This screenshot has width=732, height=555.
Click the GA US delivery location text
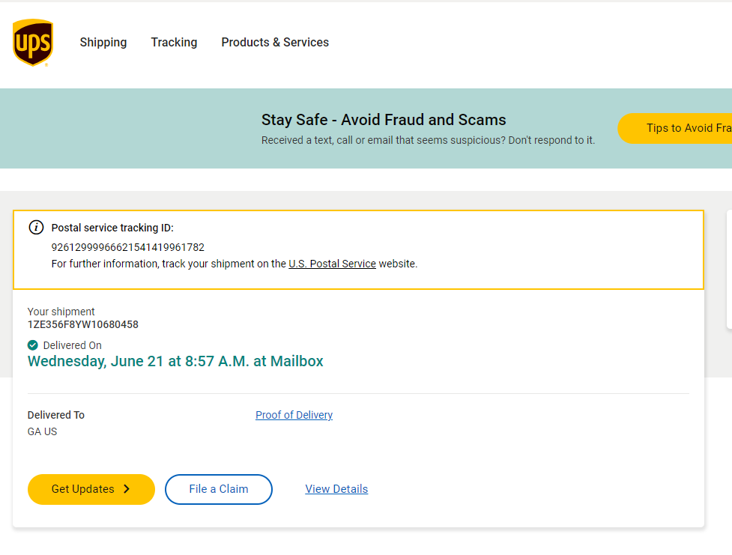click(x=43, y=431)
